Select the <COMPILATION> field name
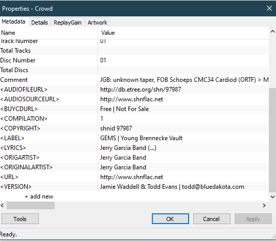The width and height of the screenshot is (276, 242). pos(24,119)
